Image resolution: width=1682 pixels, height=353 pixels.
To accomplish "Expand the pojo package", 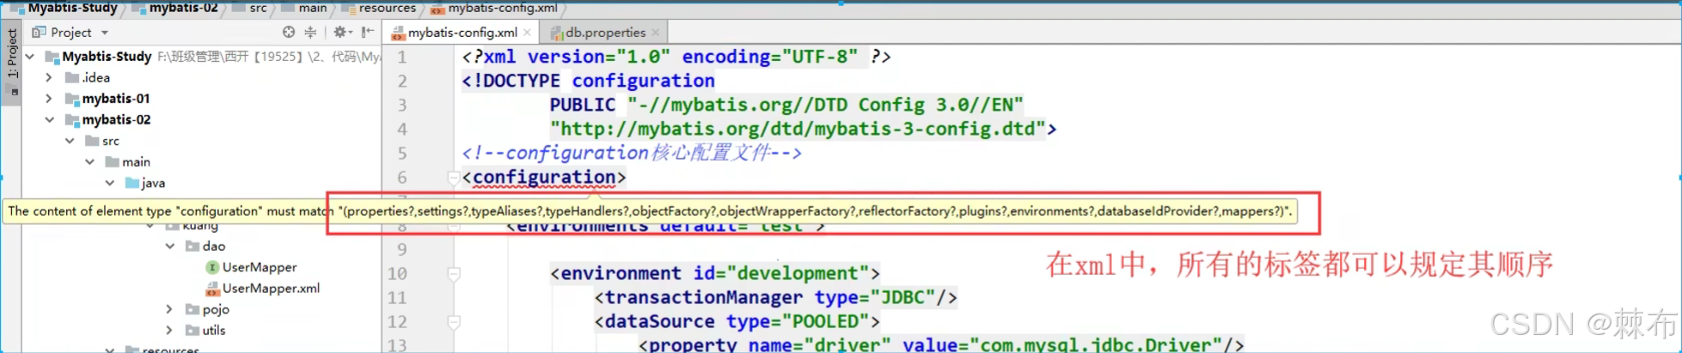I will tap(170, 309).
